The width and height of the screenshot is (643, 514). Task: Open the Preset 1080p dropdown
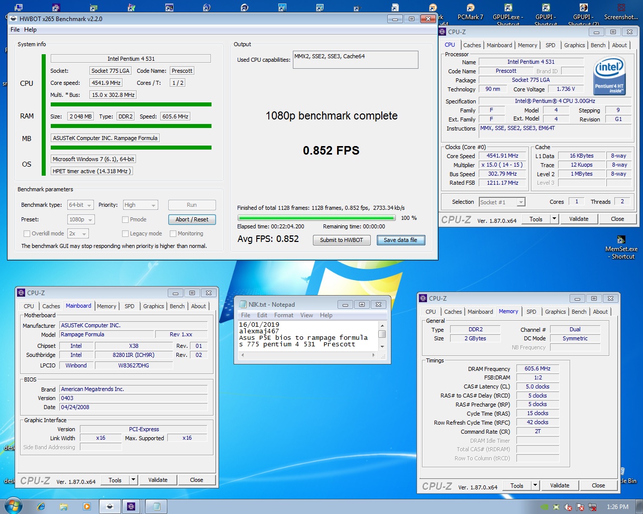click(81, 219)
